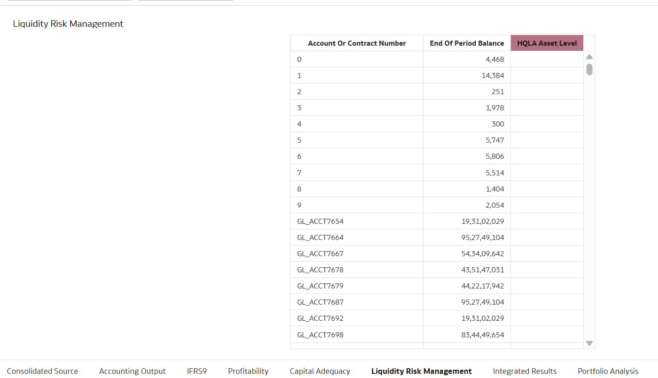Screen dimensions: 658x378
Task: Click the scrollbar down arrow
Action: point(589,343)
